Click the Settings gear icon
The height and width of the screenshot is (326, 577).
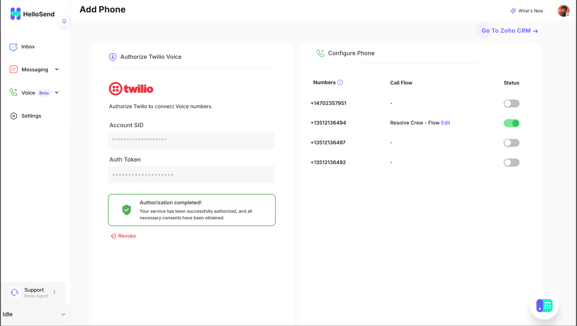click(14, 116)
